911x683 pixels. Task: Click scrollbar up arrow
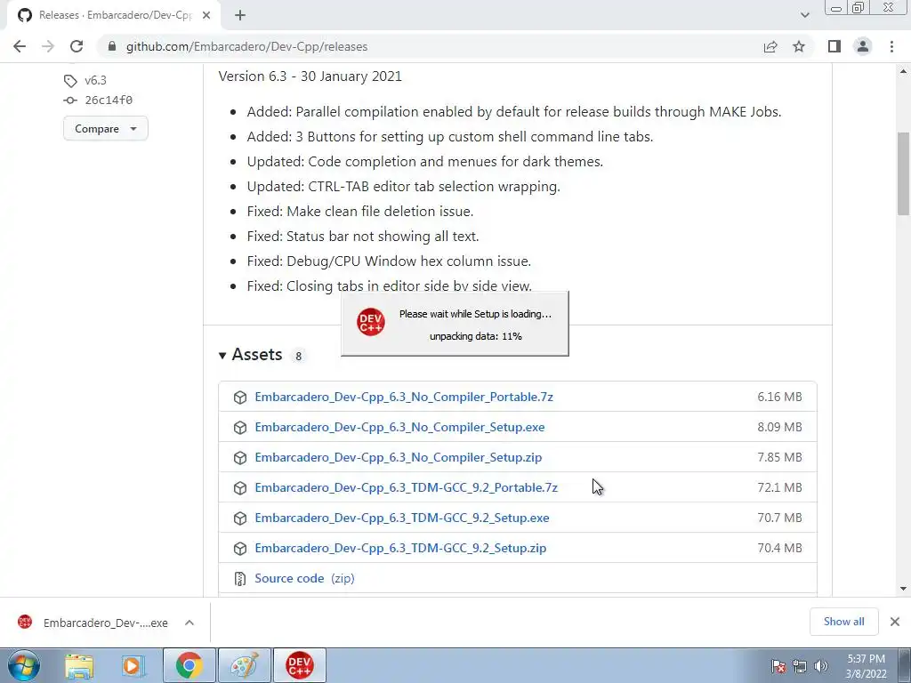904,71
